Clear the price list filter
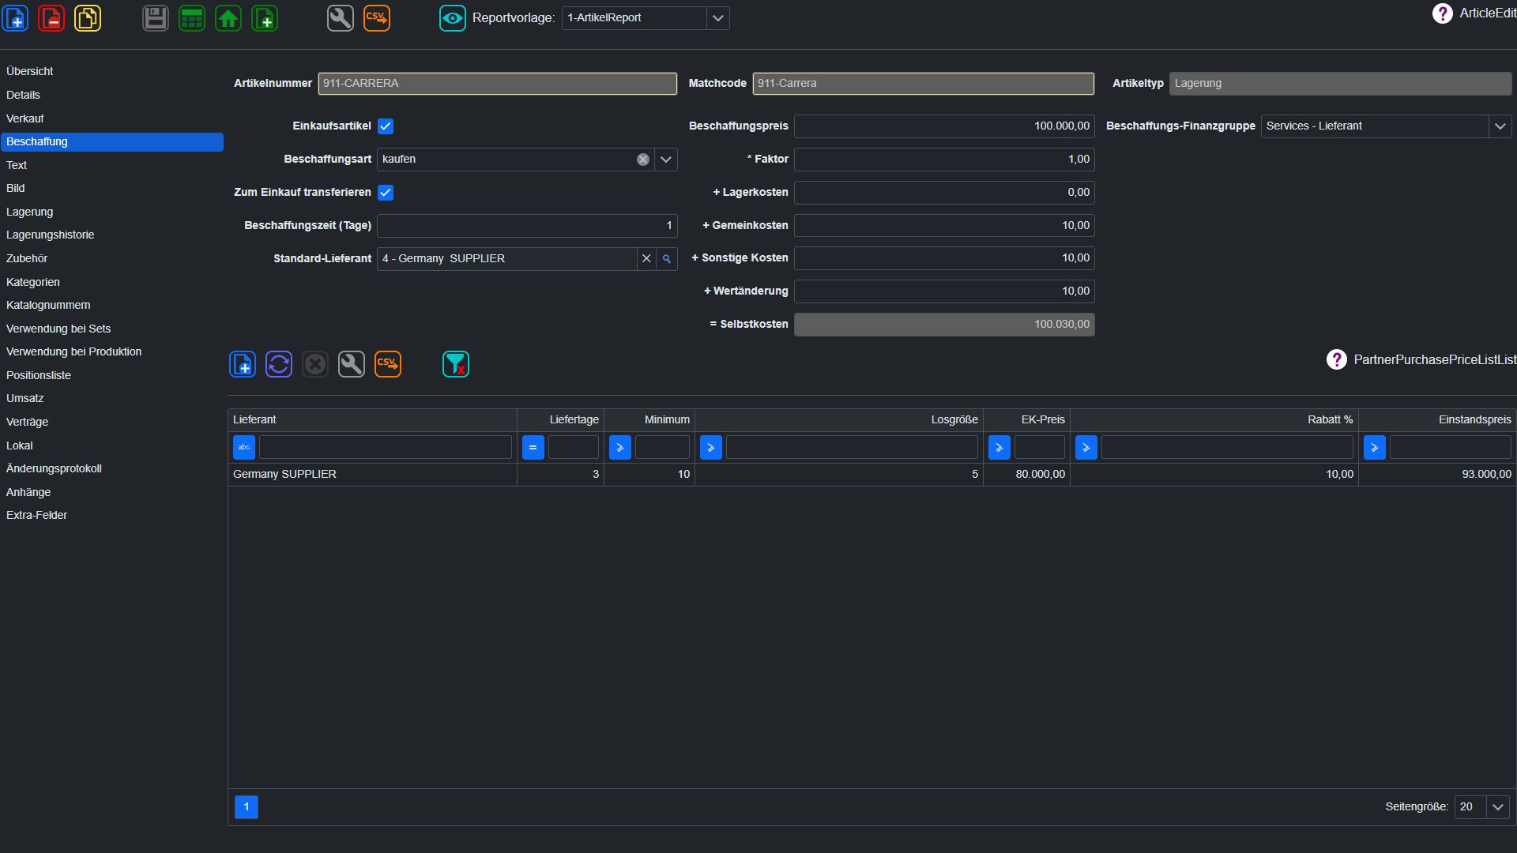The image size is (1517, 853). coord(456,364)
